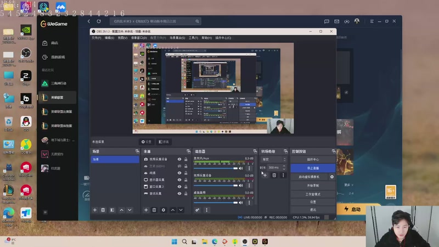Open WeGame user avatar icon
The height and width of the screenshot is (247, 439).
[357, 21]
